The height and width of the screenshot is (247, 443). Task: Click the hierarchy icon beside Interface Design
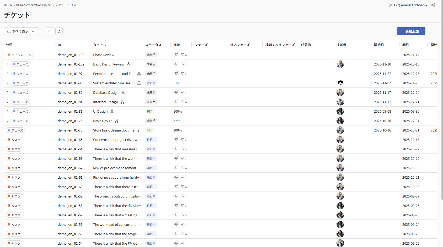(122, 102)
